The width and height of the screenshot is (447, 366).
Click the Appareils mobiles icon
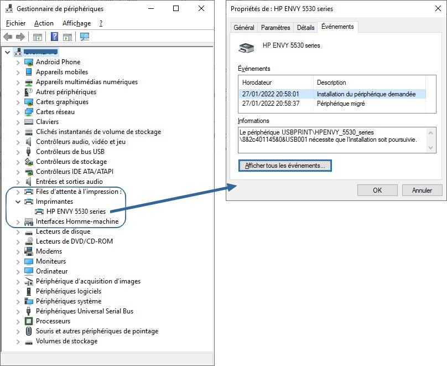click(x=29, y=72)
